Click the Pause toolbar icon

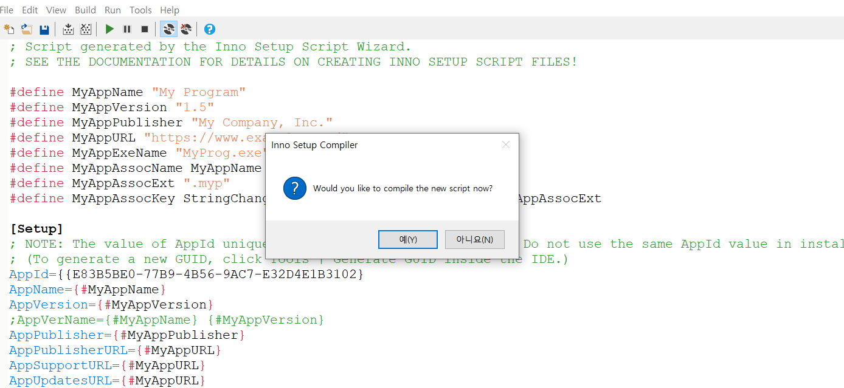[127, 29]
